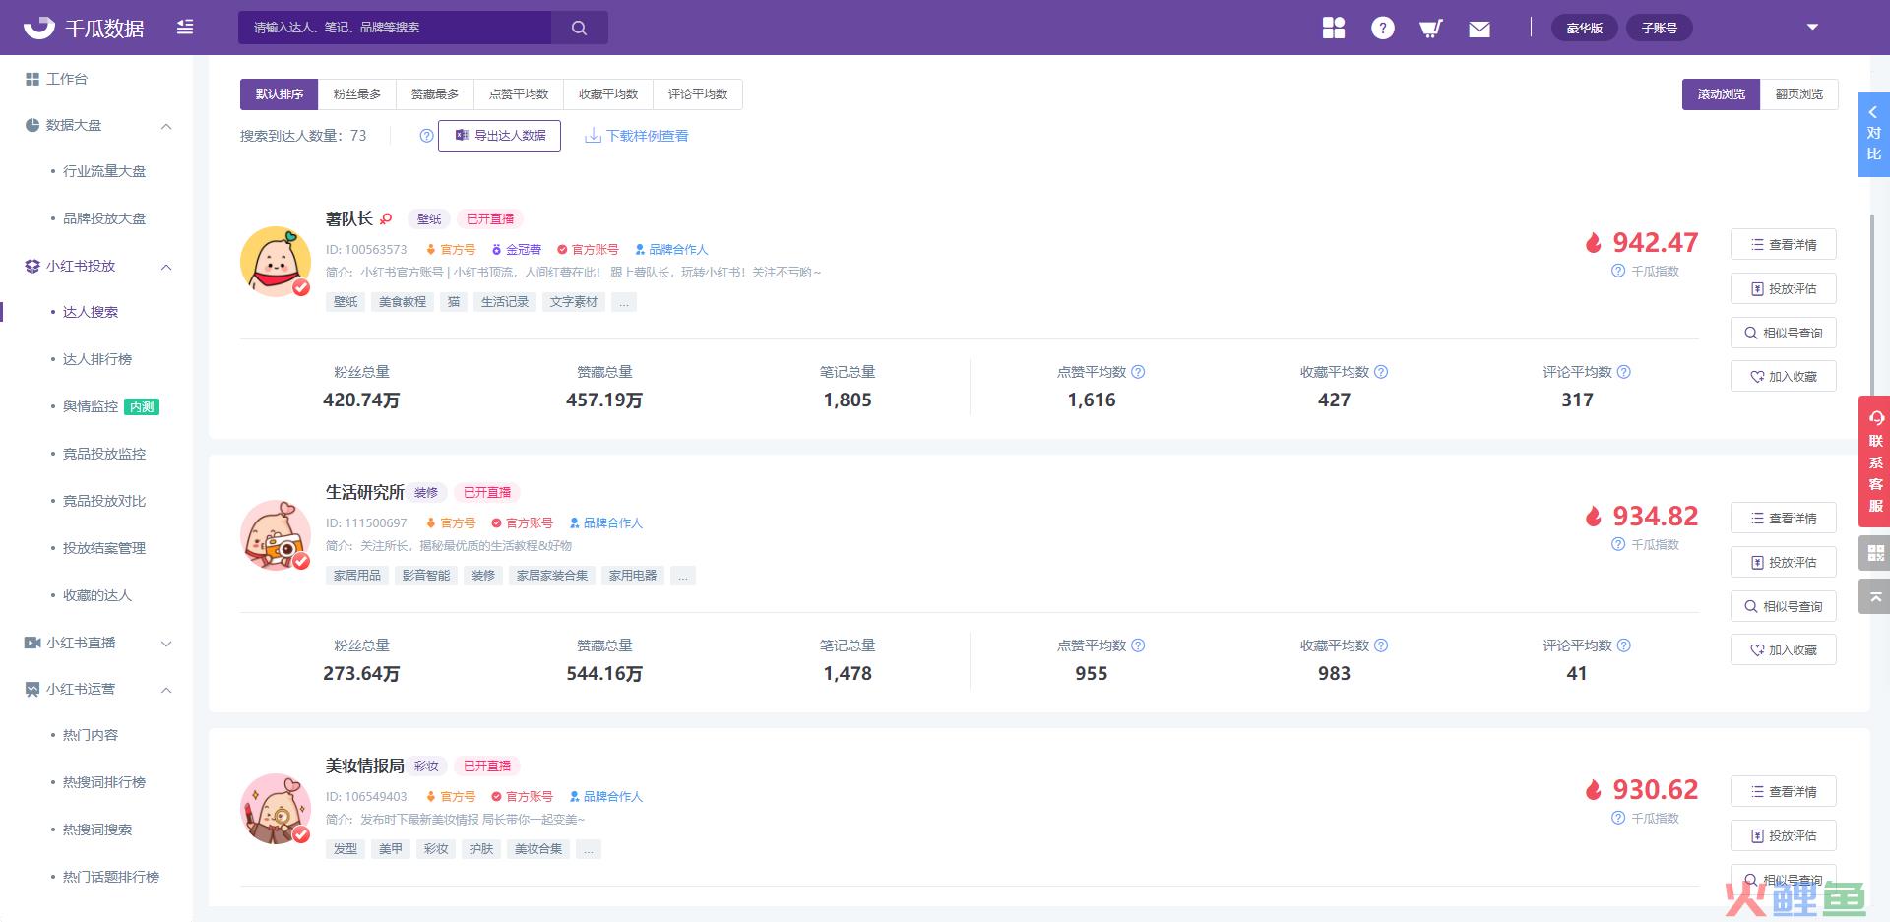This screenshot has height=922, width=1890.
Task: Open 投放结案管理 in sidebar
Action: (104, 548)
